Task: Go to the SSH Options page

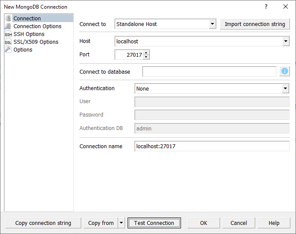Action: (29, 34)
